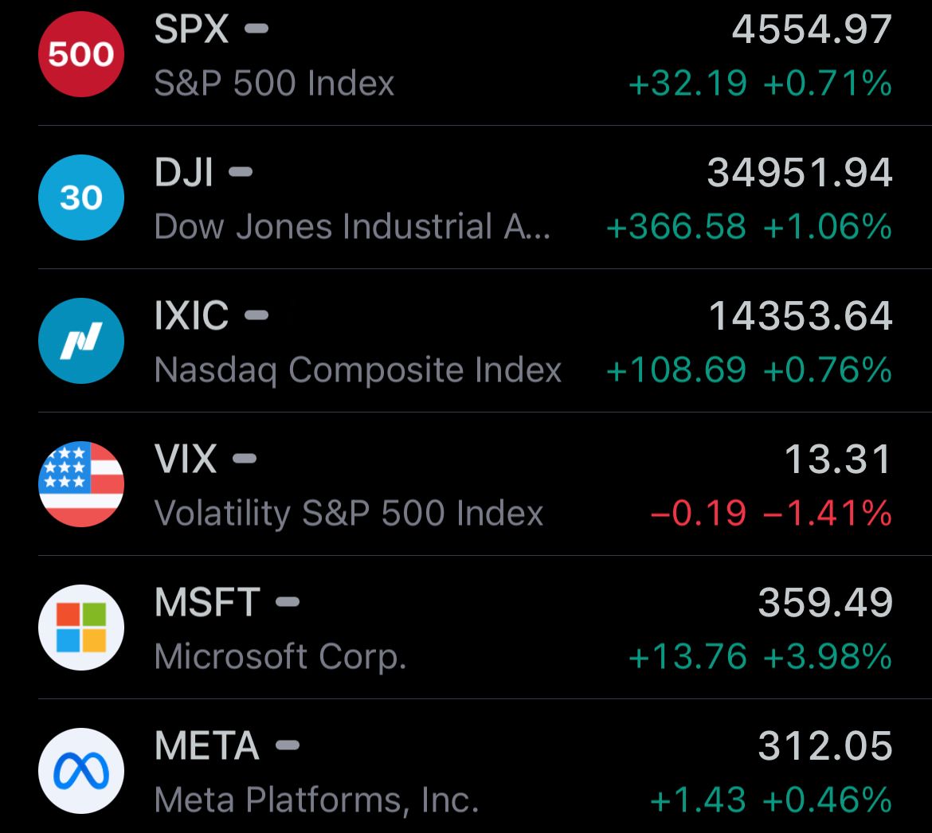Click the gray dash beside SPX
The width and height of the screenshot is (932, 833).
pyautogui.click(x=256, y=29)
